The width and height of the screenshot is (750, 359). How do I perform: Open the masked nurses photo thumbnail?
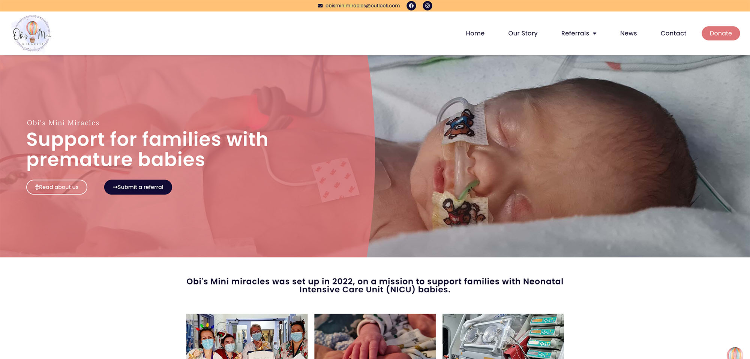click(x=247, y=336)
